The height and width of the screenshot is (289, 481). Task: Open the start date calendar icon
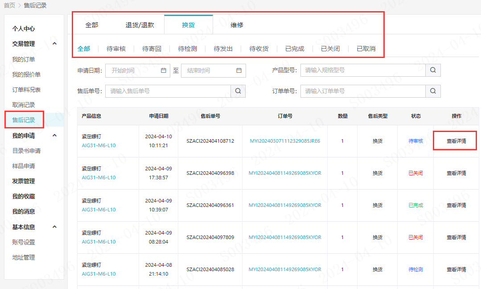click(163, 70)
